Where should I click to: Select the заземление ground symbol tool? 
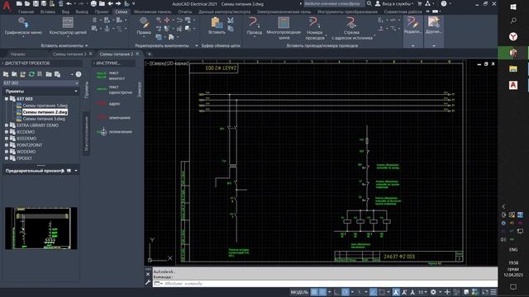114,132
